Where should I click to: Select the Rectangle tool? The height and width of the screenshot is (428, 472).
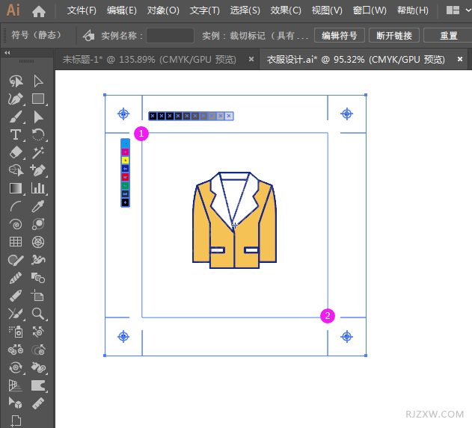[38, 99]
